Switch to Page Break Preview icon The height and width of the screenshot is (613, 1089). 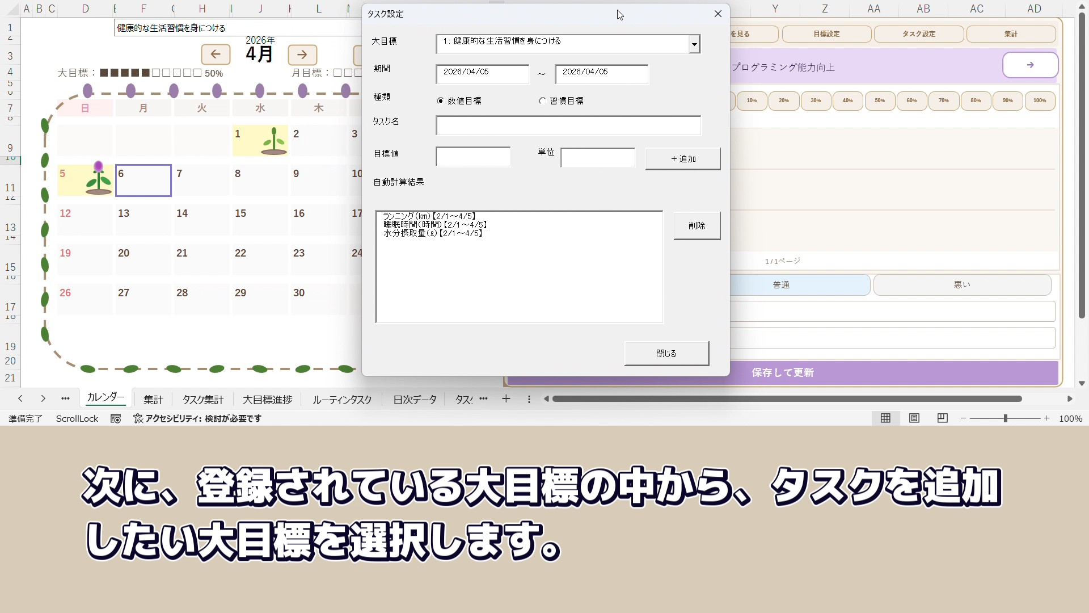coord(943,418)
